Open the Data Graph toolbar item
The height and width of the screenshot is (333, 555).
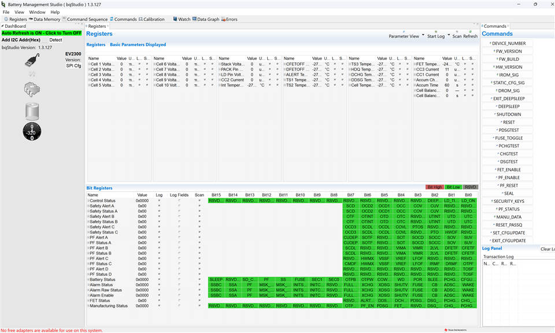point(206,19)
